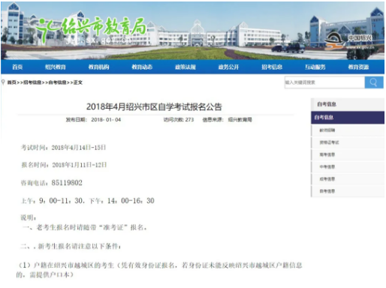The width and height of the screenshot is (386, 288).
Task: Open 教师招聘 in the sidebar list
Action: tap(348, 130)
